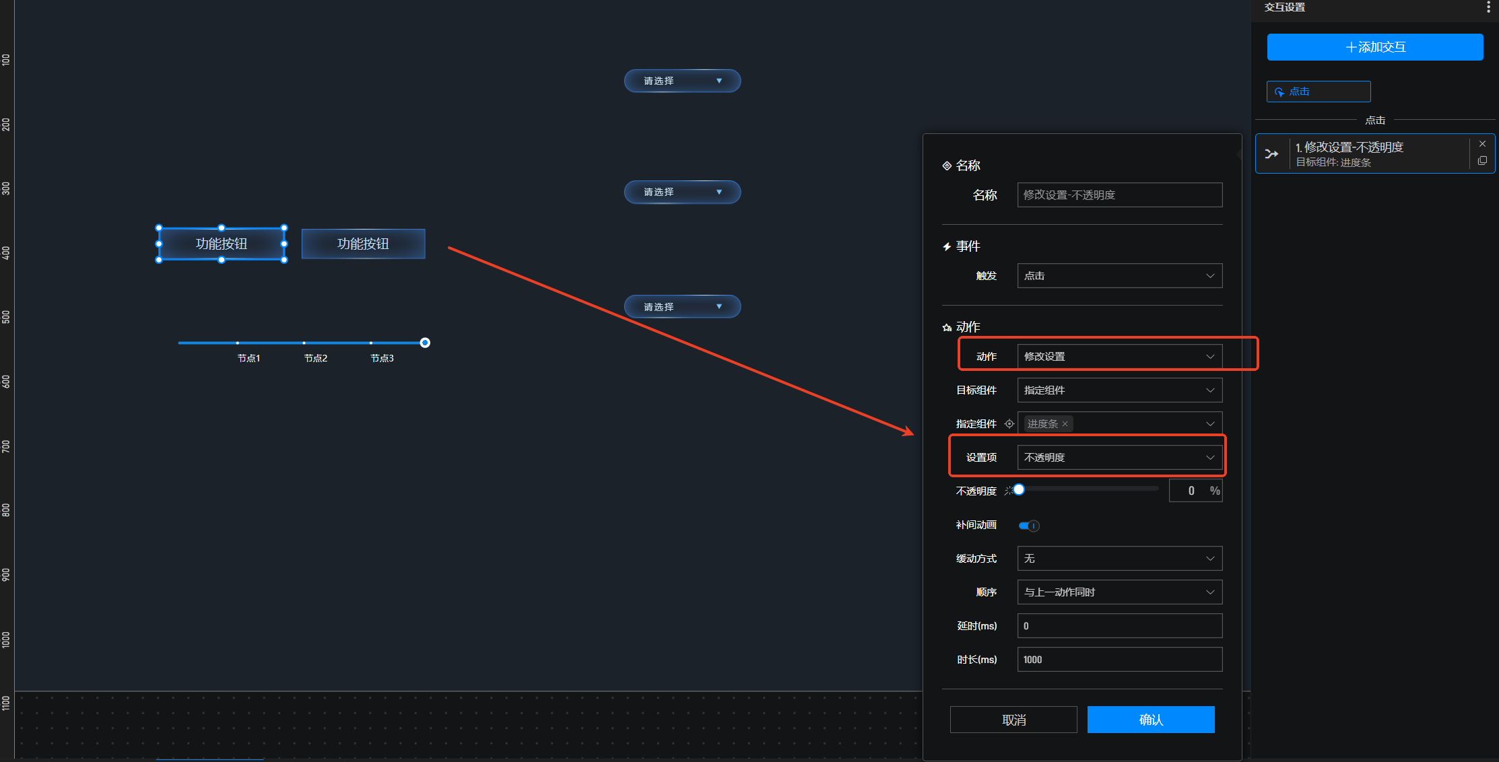Click the 点击 cursor trigger icon
The width and height of the screenshot is (1499, 762).
click(1279, 92)
